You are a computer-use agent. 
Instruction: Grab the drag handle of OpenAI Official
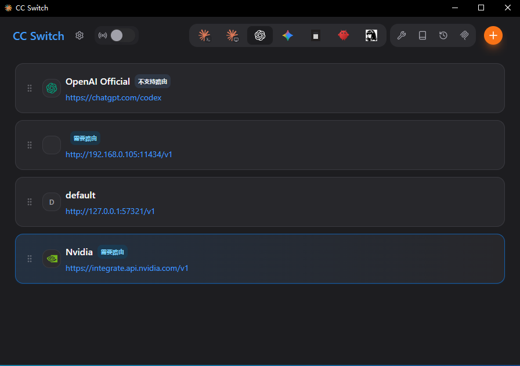(x=30, y=88)
